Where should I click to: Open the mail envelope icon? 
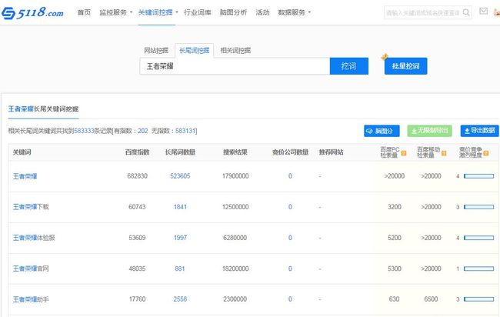click(483, 12)
